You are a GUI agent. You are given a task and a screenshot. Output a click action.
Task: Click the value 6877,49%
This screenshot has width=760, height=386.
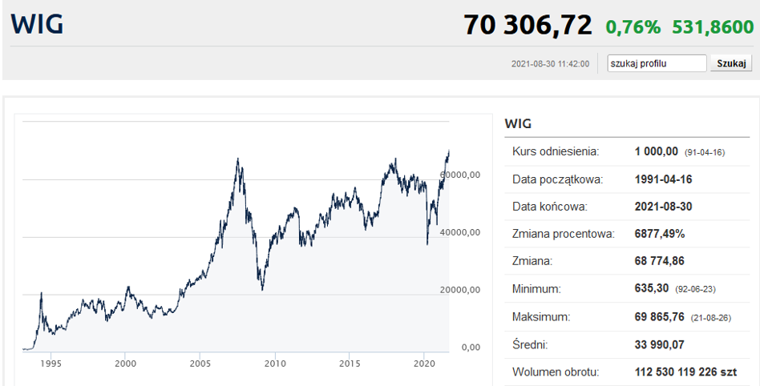(660, 234)
